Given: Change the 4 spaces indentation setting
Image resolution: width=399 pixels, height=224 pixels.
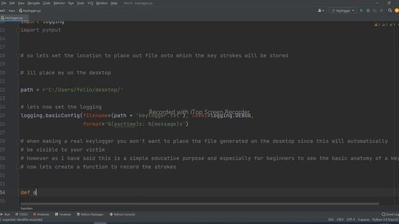Looking at the screenshot, I should point(363,220).
